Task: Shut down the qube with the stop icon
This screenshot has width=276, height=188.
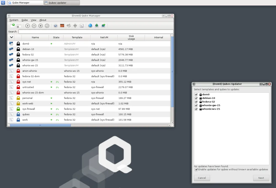Action: 40,26
